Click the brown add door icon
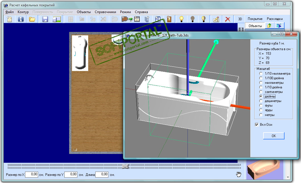Screen dimensions: 301x183 pos(169,19)
